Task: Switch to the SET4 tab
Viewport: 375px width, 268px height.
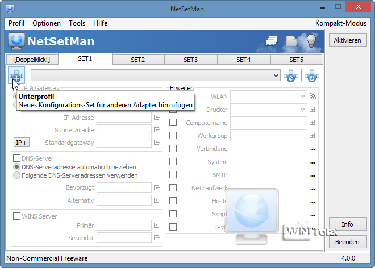Action: [243, 60]
